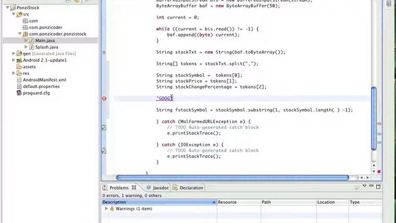Viewport: 396px width, 223px height.
Task: Collapse the src folder
Action: pyautogui.click(x=14, y=14)
